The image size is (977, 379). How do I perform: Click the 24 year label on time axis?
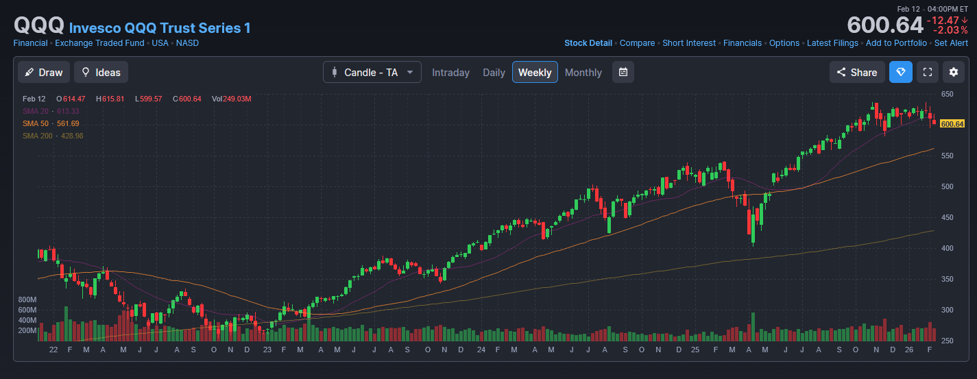coord(481,350)
